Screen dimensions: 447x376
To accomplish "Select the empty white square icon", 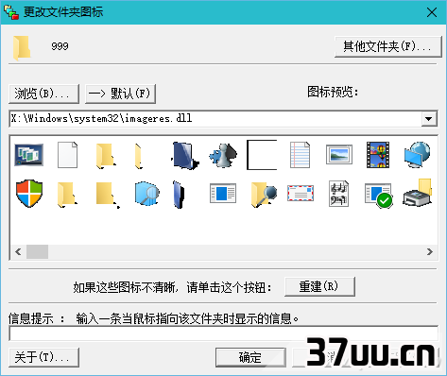I will coord(262,155).
